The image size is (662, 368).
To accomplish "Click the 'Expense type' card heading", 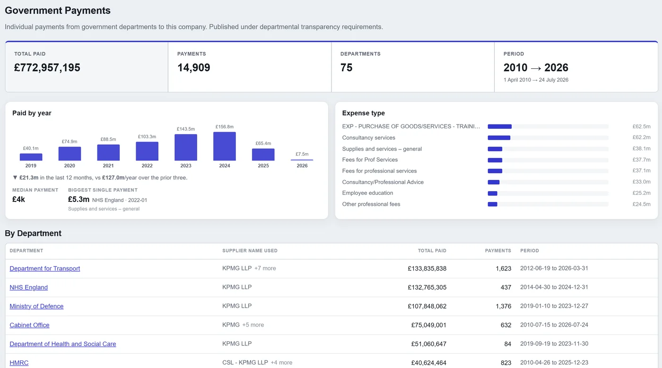I will point(364,113).
